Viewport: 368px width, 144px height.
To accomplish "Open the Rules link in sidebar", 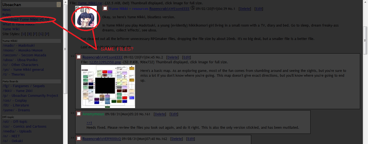I will tap(7, 15).
